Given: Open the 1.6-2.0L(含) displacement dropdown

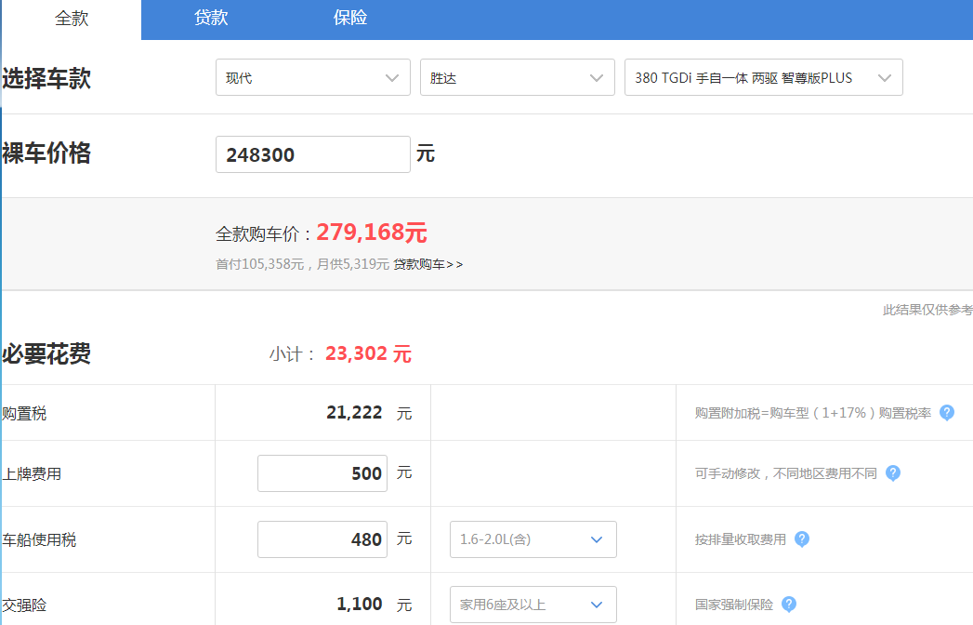Looking at the screenshot, I should coord(533,539).
